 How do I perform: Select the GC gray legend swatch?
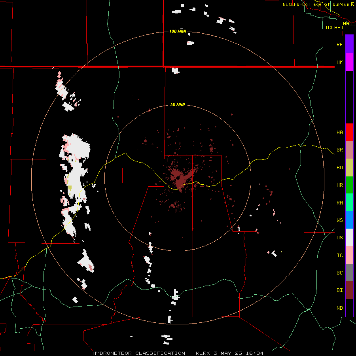[349, 273]
